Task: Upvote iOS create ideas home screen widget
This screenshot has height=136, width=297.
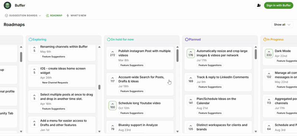Action: coord(34,71)
